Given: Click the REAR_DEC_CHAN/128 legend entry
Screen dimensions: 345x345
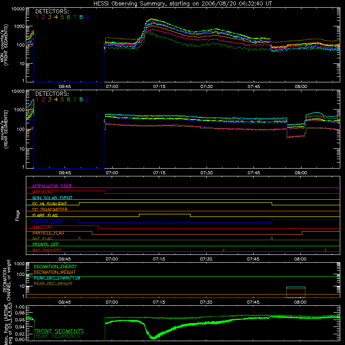Looking at the screenshot, I should [57, 278].
